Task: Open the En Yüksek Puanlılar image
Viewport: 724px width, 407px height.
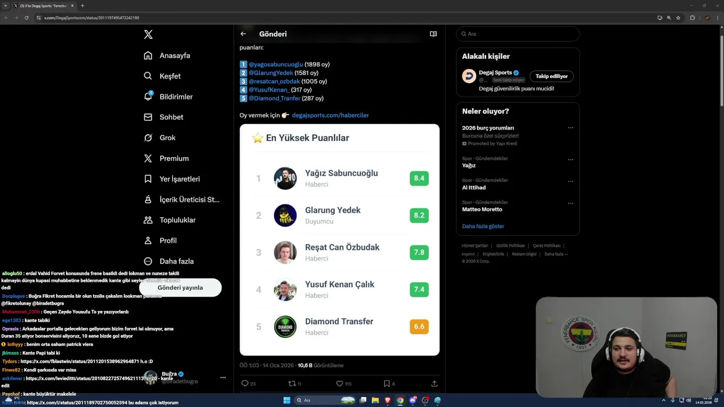Action: point(339,240)
